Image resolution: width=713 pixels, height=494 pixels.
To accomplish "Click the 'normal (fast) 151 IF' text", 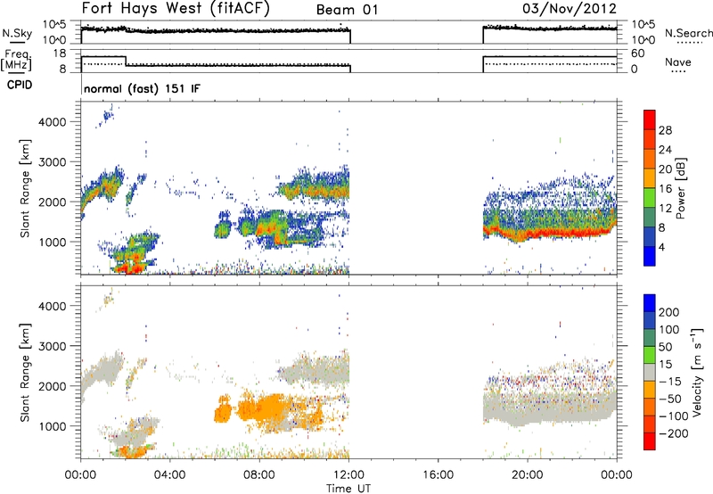I will pyautogui.click(x=142, y=88).
